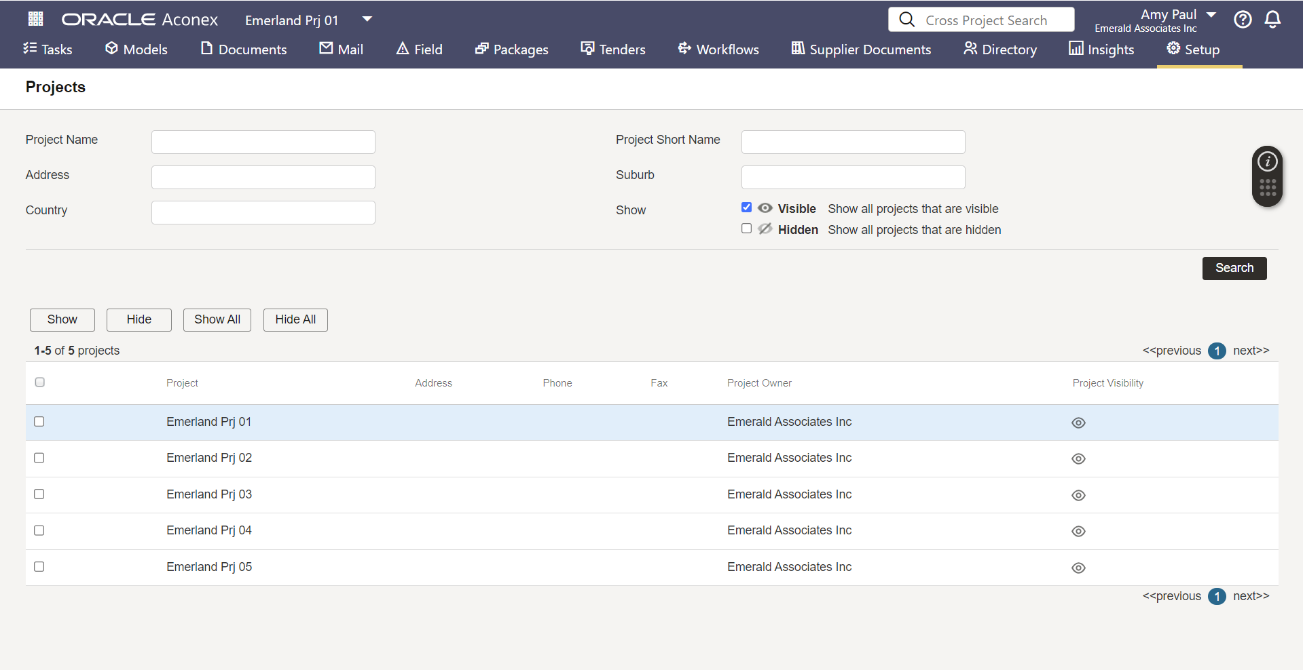Go to the Workflows menu
1303x670 pixels.
point(718,50)
